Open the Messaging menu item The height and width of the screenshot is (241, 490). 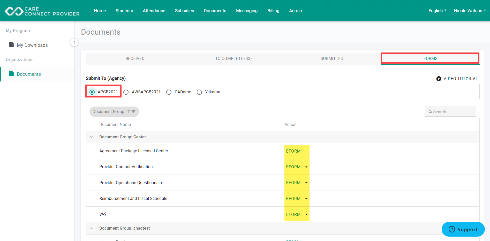247,11
